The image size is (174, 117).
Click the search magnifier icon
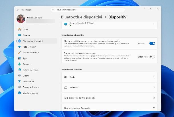(x=53, y=10)
